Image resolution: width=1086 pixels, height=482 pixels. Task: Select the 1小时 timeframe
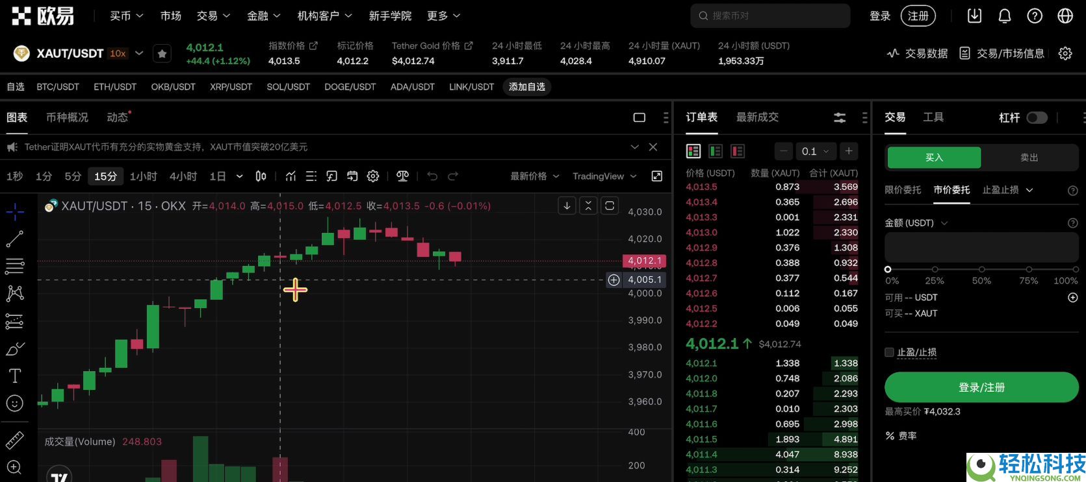[144, 176]
